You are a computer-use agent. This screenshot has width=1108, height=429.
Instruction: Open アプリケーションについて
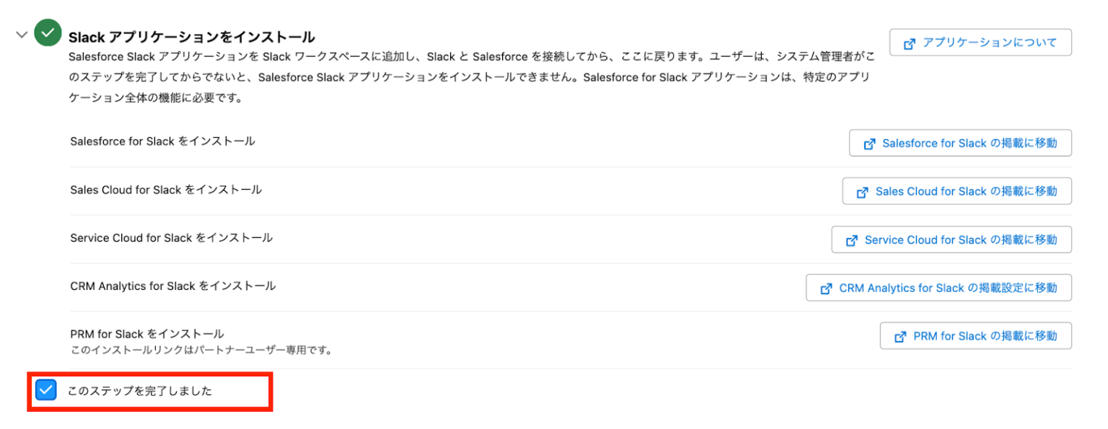(x=980, y=42)
